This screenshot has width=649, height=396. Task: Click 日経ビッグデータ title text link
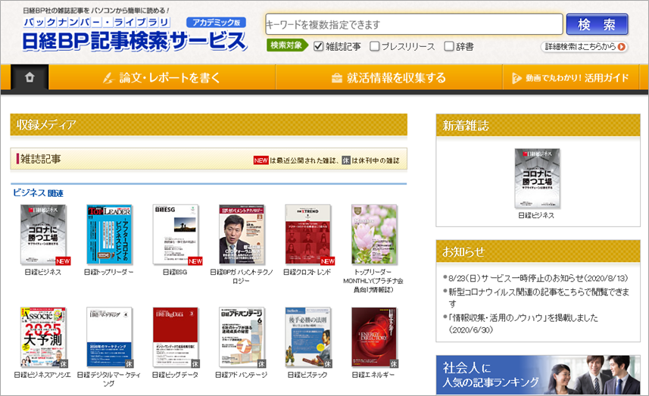click(175, 375)
